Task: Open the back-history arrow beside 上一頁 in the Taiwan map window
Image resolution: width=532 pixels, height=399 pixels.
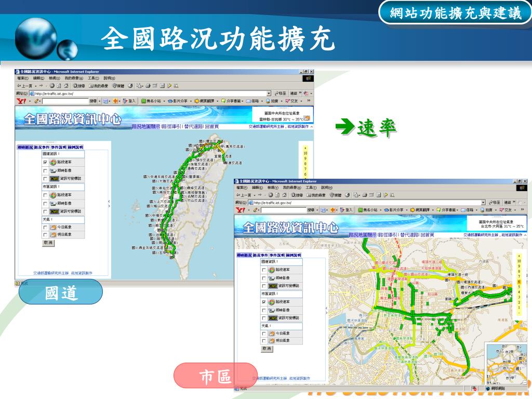Action: (x=36, y=86)
